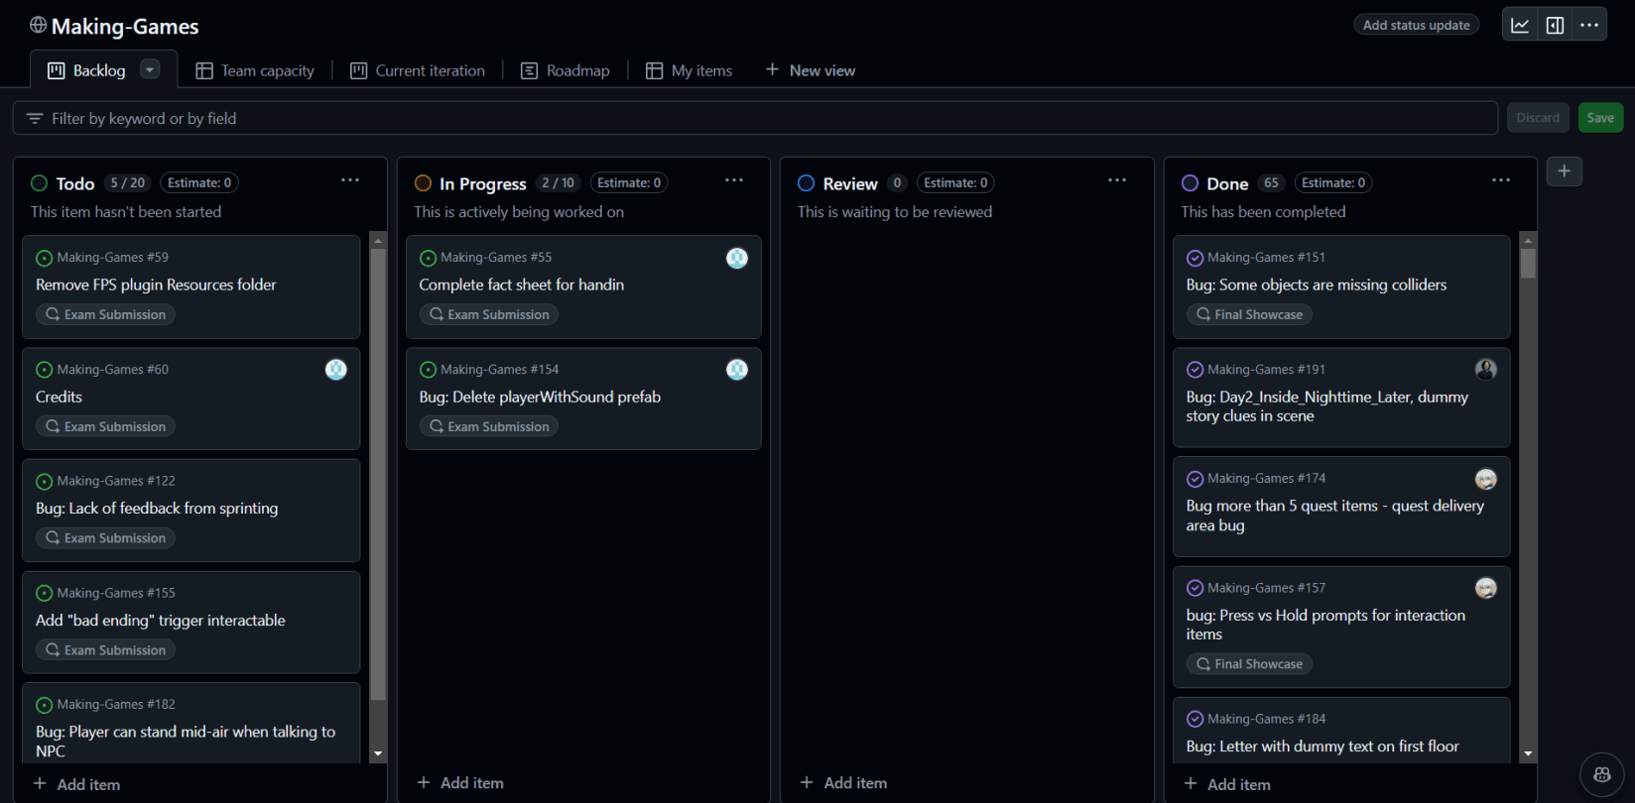The height and width of the screenshot is (803, 1635).
Task: Open the Done column options menu
Action: coord(1500,180)
